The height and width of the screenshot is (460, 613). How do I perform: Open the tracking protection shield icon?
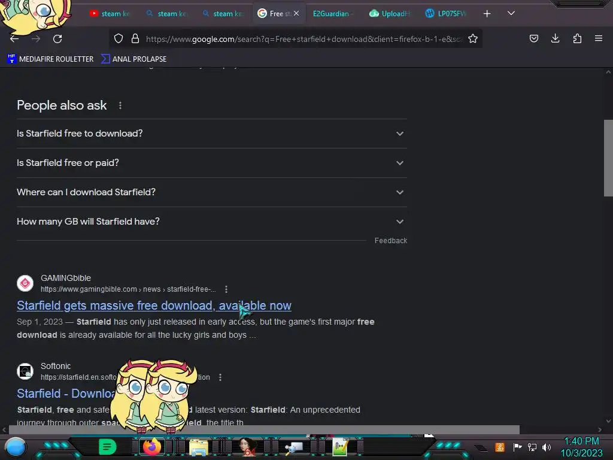pyautogui.click(x=119, y=38)
